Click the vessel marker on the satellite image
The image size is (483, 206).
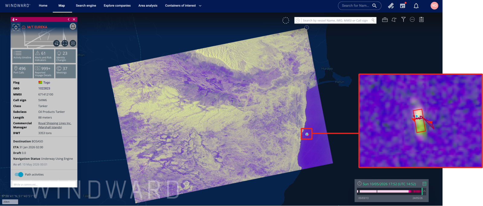tap(307, 134)
